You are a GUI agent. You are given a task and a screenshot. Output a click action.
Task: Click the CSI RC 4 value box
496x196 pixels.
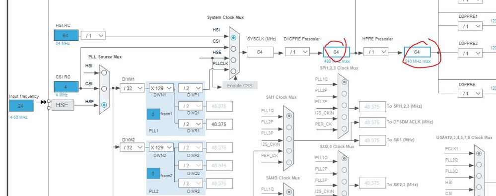click(x=66, y=87)
